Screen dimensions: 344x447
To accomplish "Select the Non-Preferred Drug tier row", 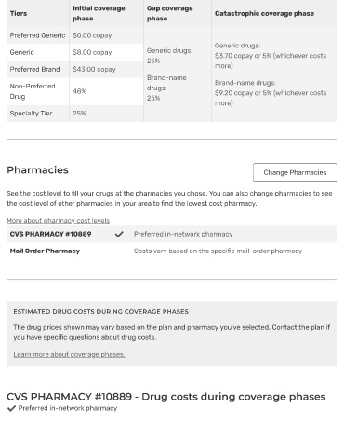I will point(75,91).
